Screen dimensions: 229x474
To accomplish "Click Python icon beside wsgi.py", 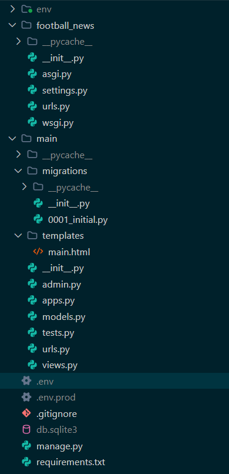I will [x=32, y=122].
